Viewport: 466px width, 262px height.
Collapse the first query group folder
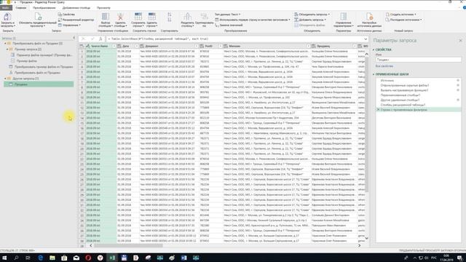click(x=5, y=44)
